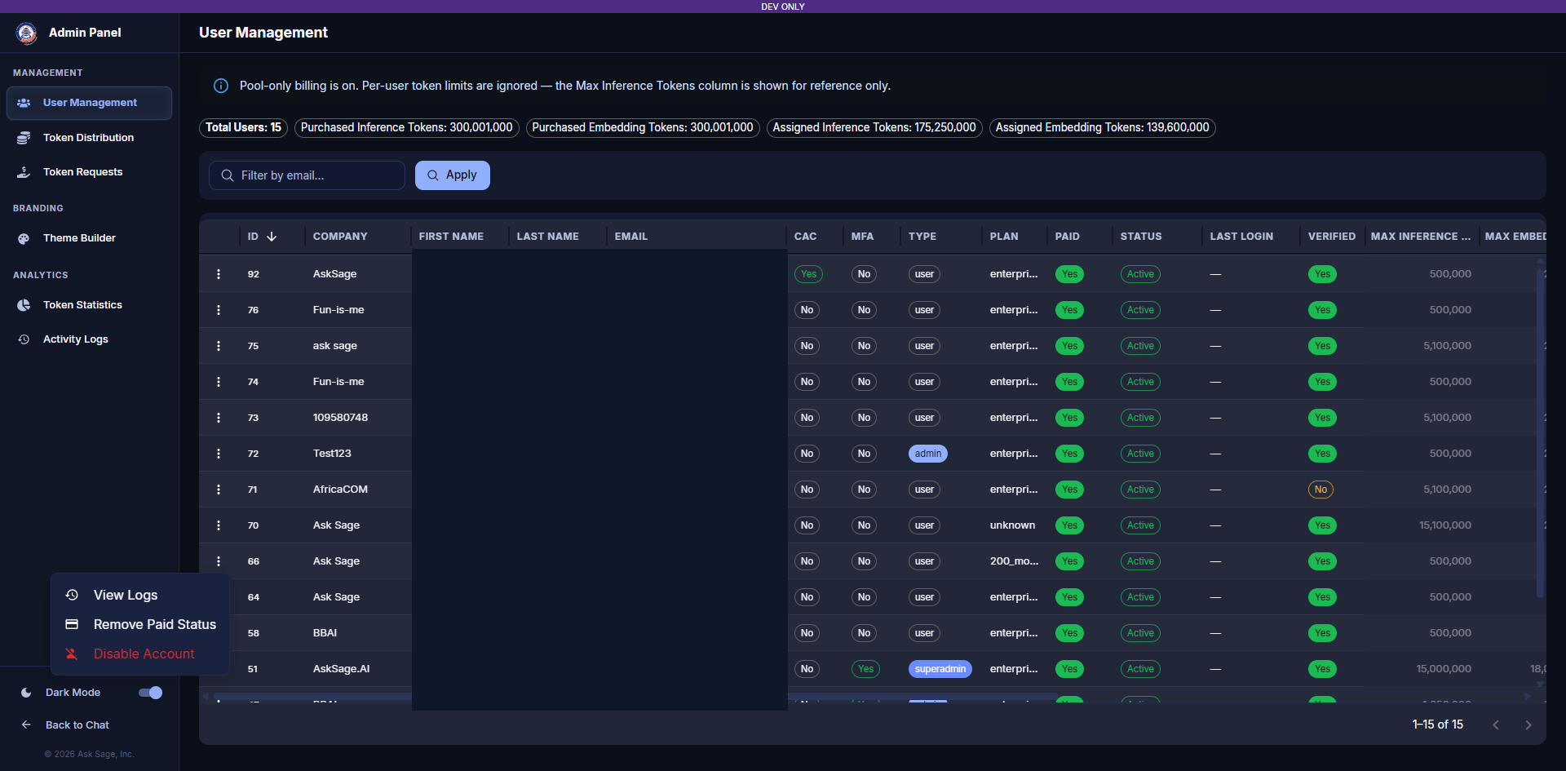The height and width of the screenshot is (771, 1566).
Task: Open row actions menu for AskSage 92
Action: pos(219,274)
